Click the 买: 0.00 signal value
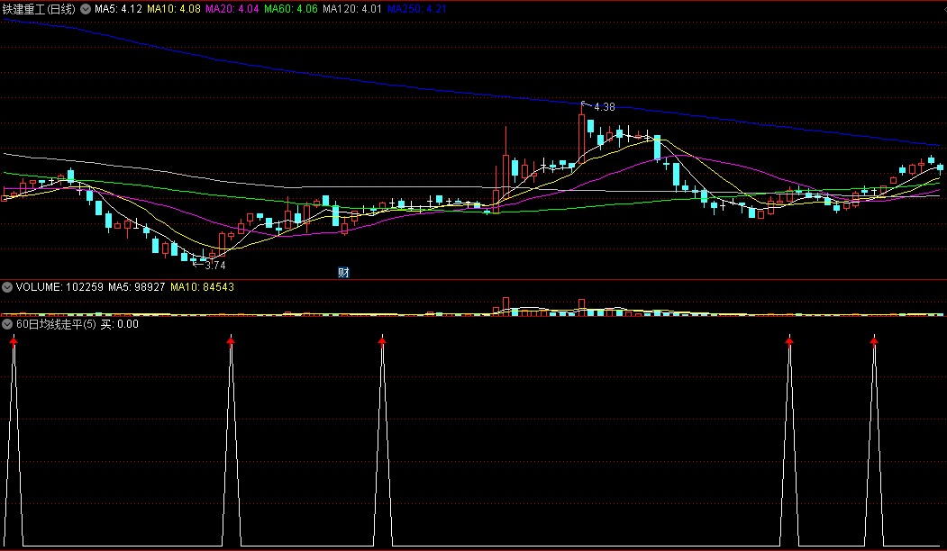 120,325
